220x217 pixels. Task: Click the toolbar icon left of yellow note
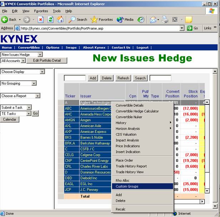click(x=175, y=20)
